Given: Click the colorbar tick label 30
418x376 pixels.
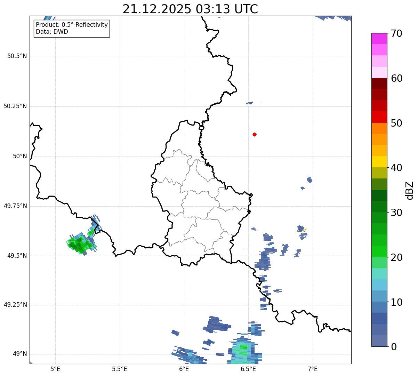Looking at the screenshot, I should (x=396, y=213).
